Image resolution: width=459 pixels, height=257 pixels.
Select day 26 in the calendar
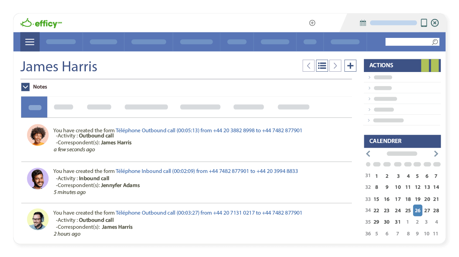pyautogui.click(x=417, y=210)
